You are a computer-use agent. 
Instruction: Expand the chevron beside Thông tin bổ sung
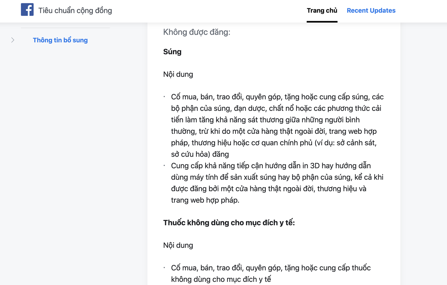click(x=13, y=40)
